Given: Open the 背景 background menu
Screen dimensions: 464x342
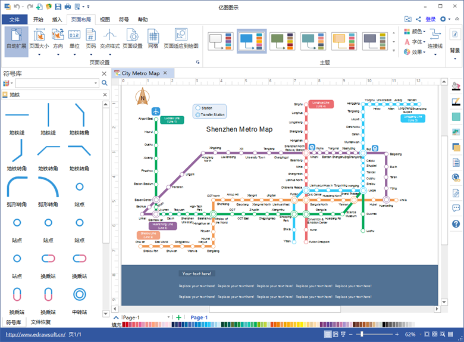Looking at the screenshot, I should pos(455,45).
